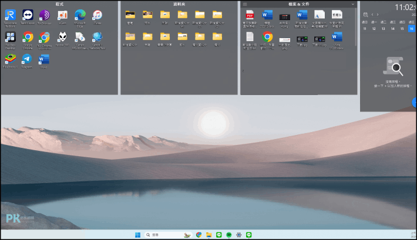The image size is (417, 240).
Task: Go to previous week in calendar widget
Action: point(372,15)
